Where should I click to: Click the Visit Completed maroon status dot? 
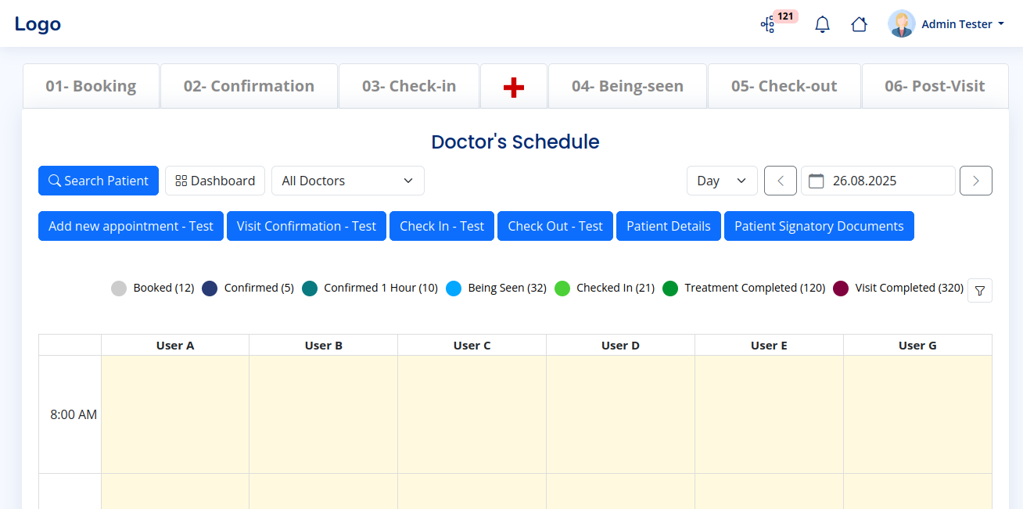[x=841, y=289]
